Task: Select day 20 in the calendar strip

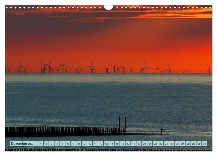Action: (x=144, y=144)
